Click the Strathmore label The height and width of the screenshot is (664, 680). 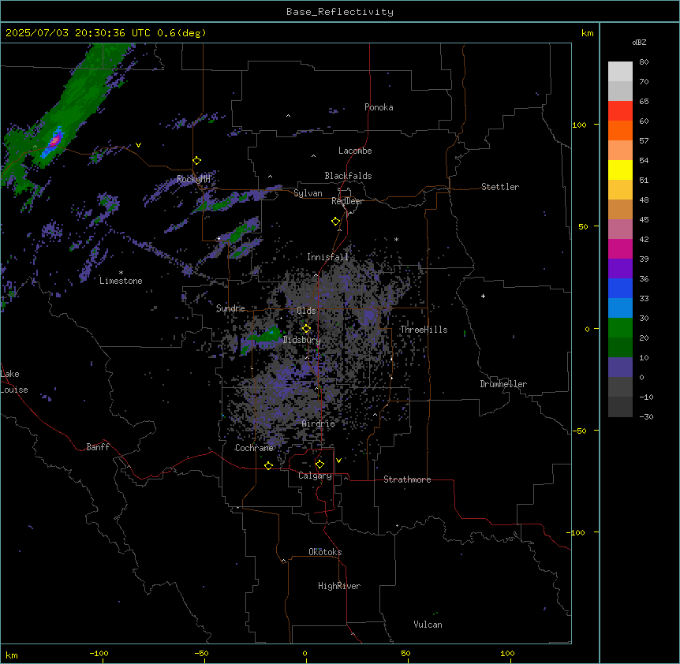[407, 479]
